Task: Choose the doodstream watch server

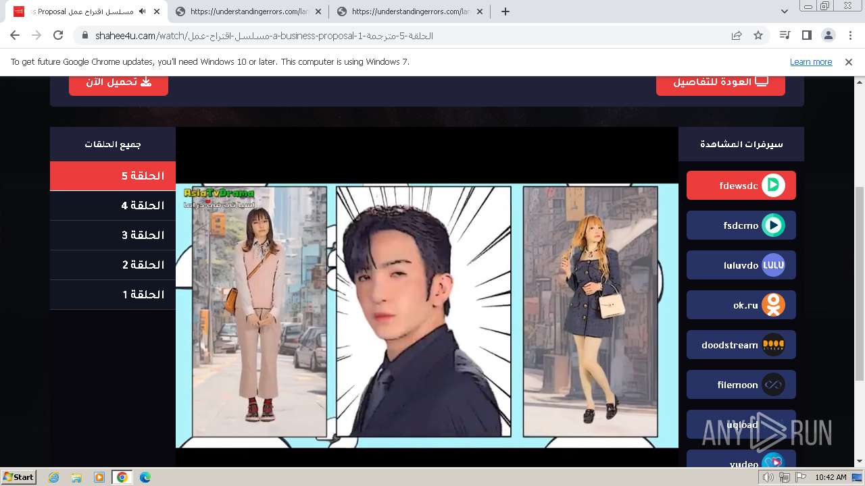Action: (741, 345)
